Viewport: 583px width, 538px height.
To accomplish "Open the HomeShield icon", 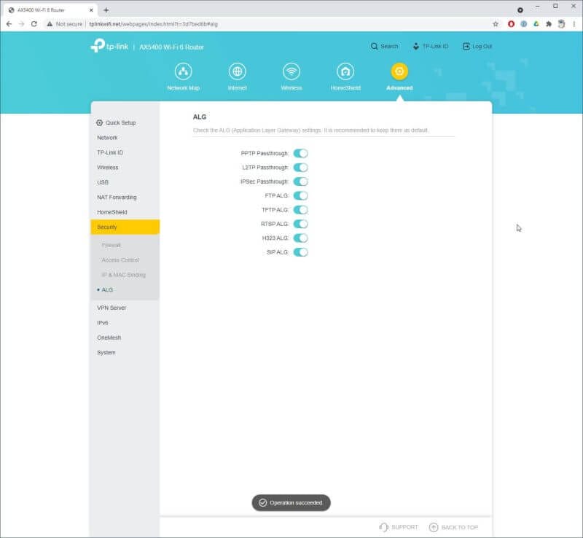I will click(x=345, y=71).
